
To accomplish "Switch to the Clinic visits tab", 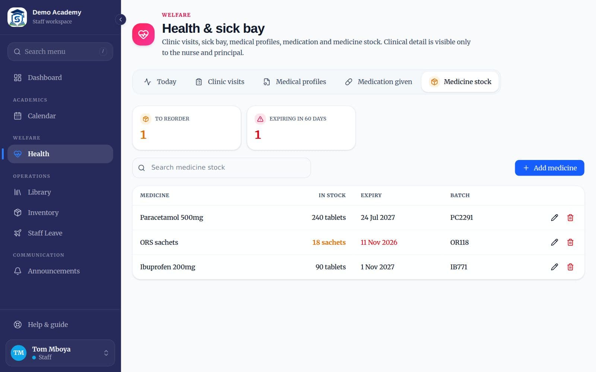I will coord(220,82).
